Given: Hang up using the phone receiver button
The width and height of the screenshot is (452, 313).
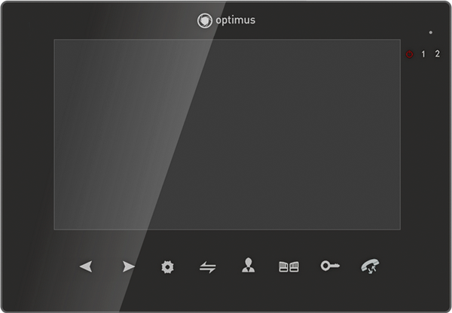Looking at the screenshot, I should 370,266.
